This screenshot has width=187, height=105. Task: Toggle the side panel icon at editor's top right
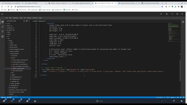click(x=183, y=22)
